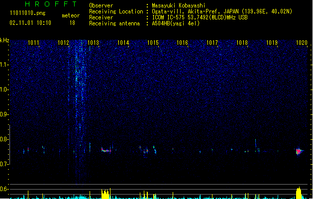313x199 pixels.
Task: Click time marker 1020
Action: (302, 43)
